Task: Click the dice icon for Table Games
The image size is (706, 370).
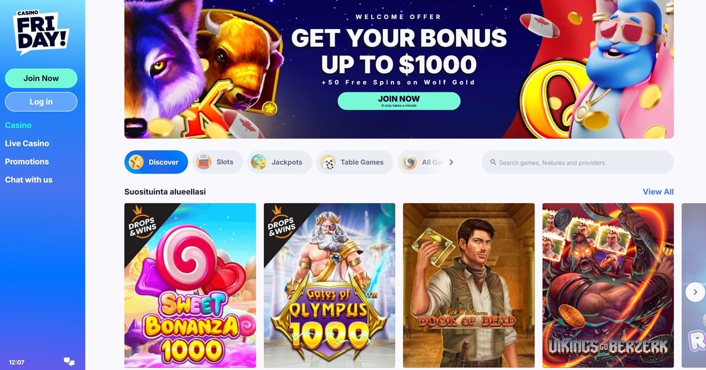Action: (328, 162)
